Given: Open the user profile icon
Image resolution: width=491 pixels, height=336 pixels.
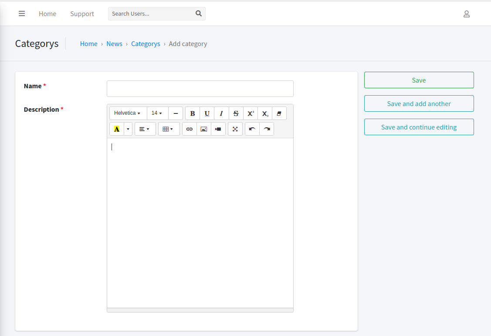Looking at the screenshot, I should coord(466,14).
